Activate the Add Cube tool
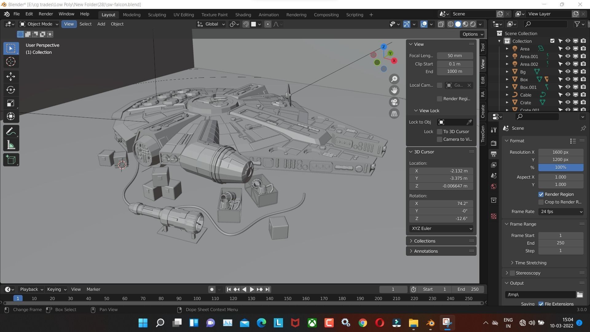Image resolution: width=590 pixels, height=332 pixels. (11, 160)
